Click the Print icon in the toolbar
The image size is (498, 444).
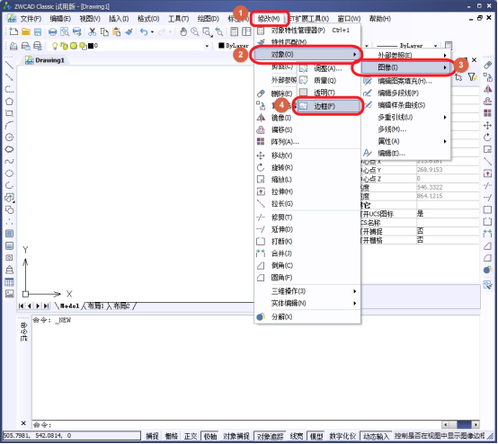tap(52, 31)
